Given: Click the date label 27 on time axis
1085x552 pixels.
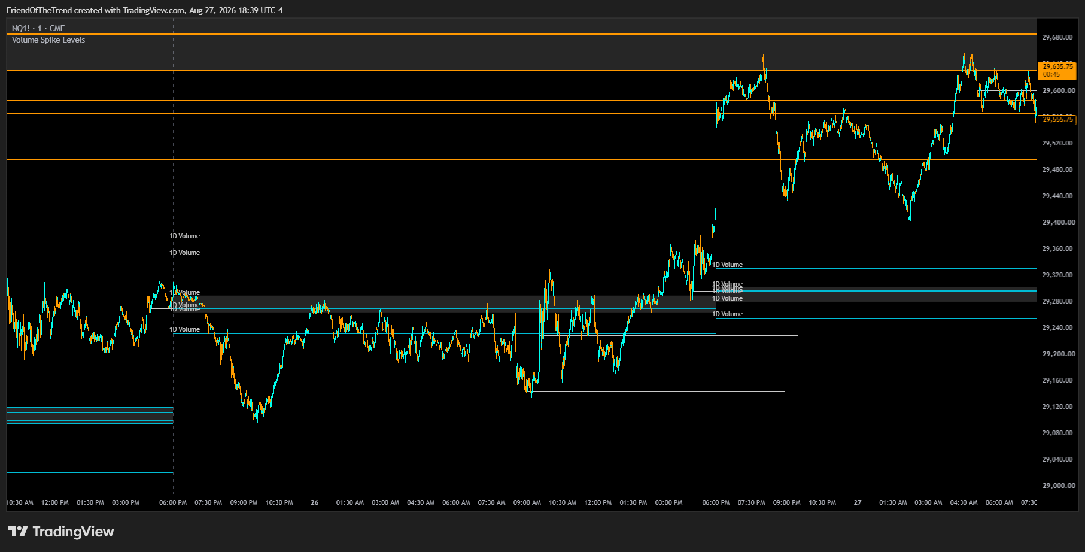Looking at the screenshot, I should point(858,502).
